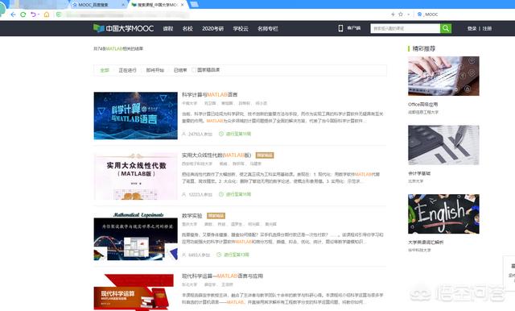The height and width of the screenshot is (311, 515).
Task: Open the Mathematical Experiments course thumbnail
Action: (x=136, y=237)
